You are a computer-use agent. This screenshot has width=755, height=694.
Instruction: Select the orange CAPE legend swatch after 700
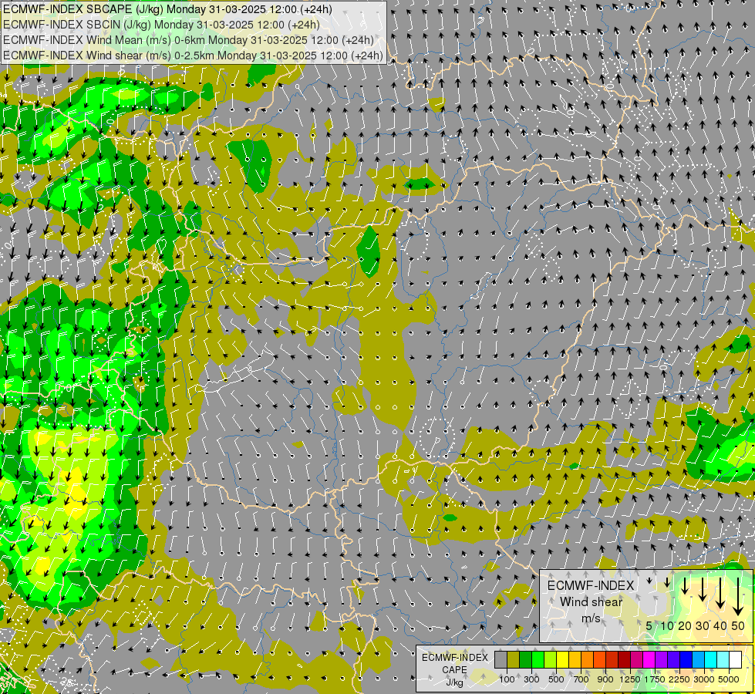[588, 659]
